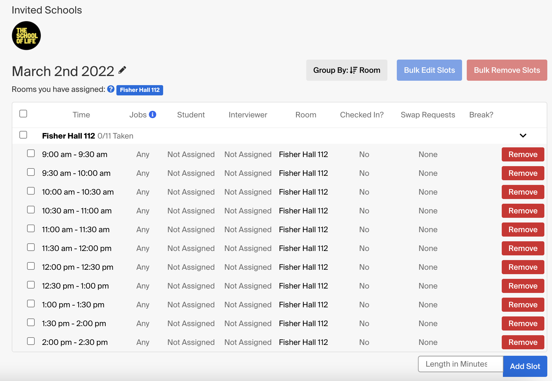Image resolution: width=552 pixels, height=381 pixels.
Task: Click the School of Life logo
Action: coord(26,36)
